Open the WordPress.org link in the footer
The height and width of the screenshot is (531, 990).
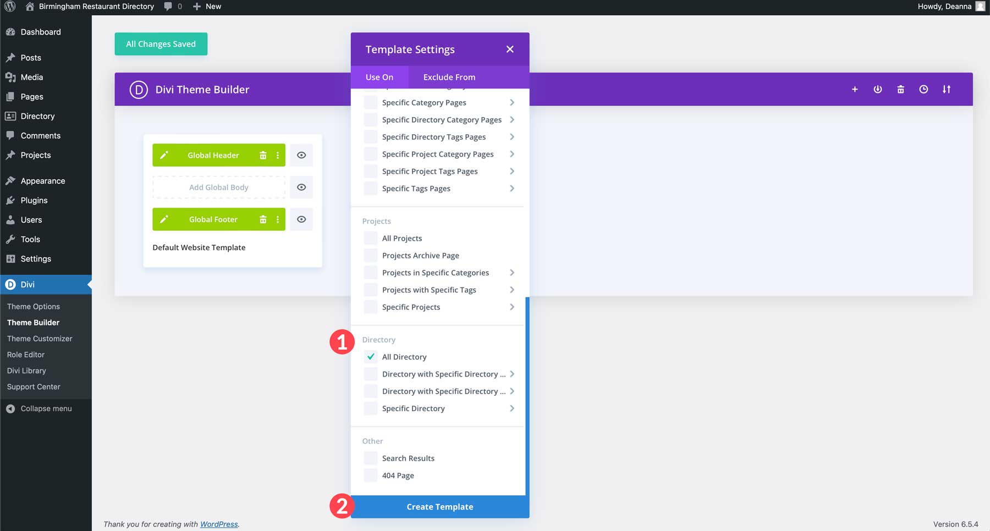tap(218, 524)
